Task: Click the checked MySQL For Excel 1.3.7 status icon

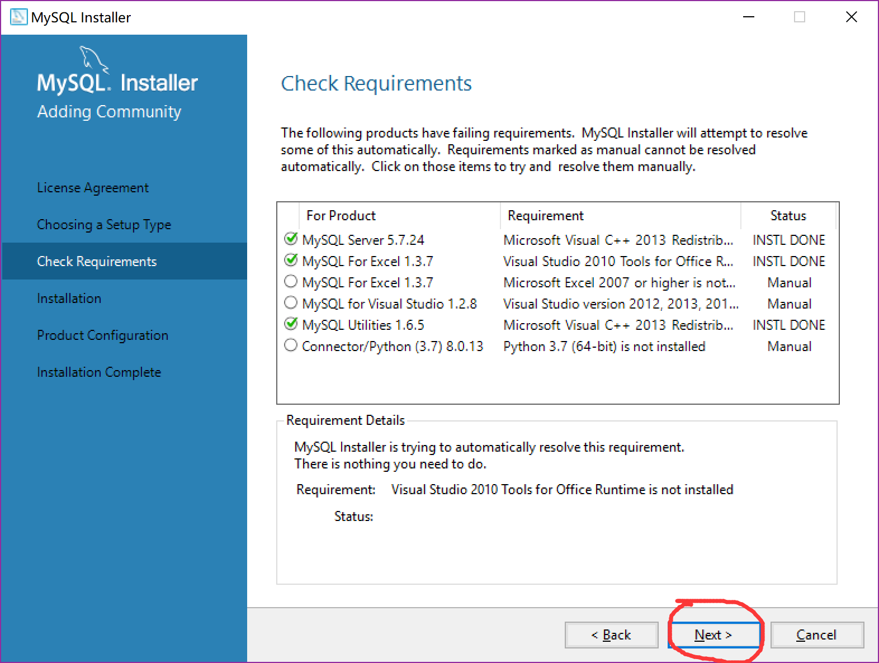Action: click(291, 260)
